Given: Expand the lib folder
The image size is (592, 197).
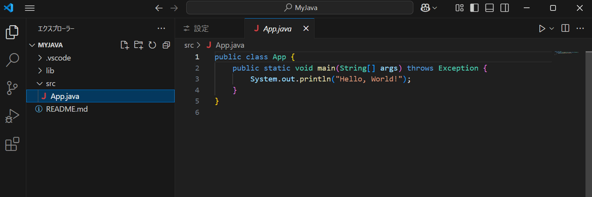Looking at the screenshot, I should [100, 71].
